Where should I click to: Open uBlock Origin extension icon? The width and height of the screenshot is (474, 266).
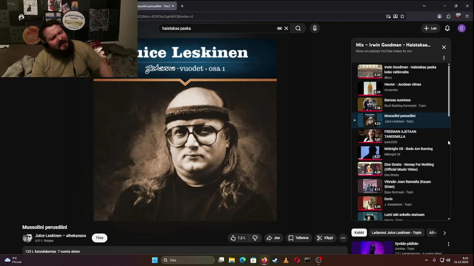[x=458, y=16]
